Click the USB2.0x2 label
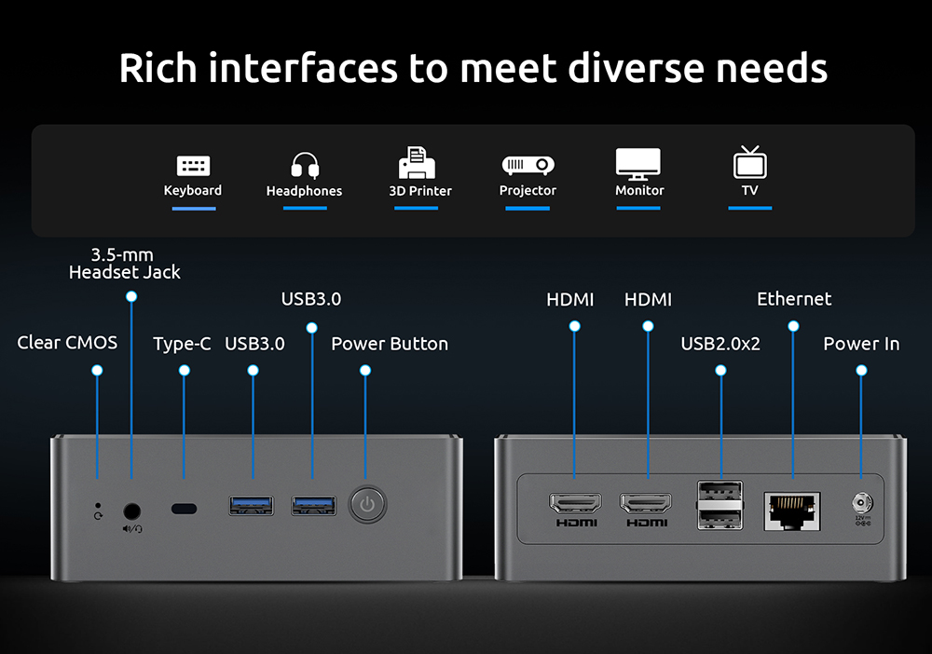Viewport: 932px width, 654px height. point(720,344)
